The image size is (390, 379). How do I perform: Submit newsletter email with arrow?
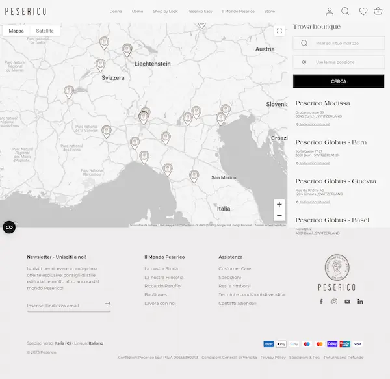click(107, 303)
